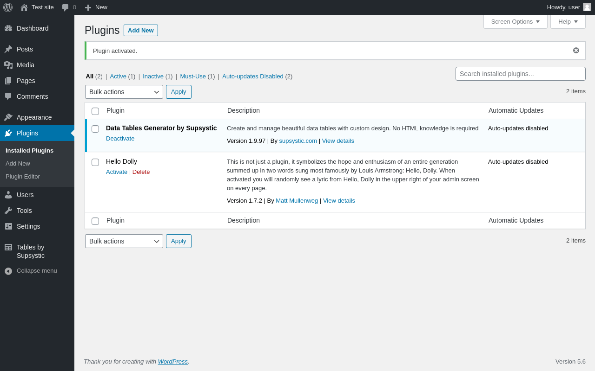This screenshot has height=371, width=595.
Task: Open Tools wrench icon in sidebar
Action: point(8,211)
